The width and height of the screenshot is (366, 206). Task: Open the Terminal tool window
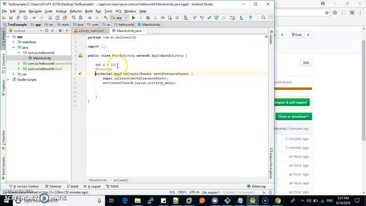point(53,187)
